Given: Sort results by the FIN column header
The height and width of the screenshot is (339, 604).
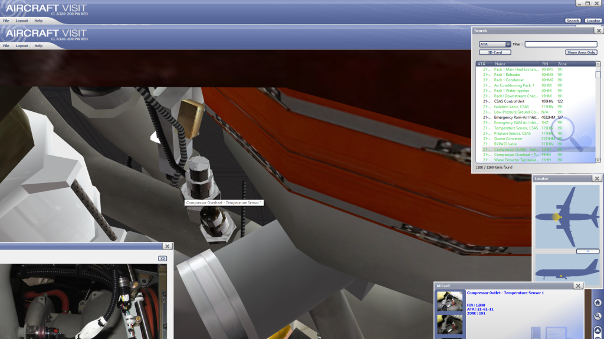Looking at the screenshot, I should 549,64.
